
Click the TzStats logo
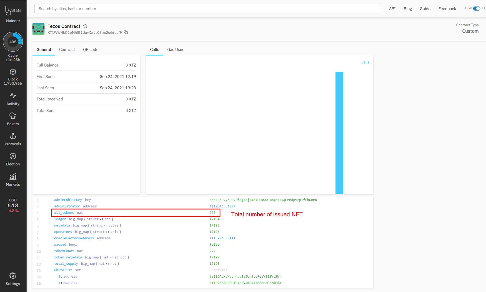coord(13,11)
